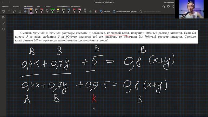Viewport: 208px width, 117px height.
Task: Click the red handwritten letter K
Action: [94, 98]
